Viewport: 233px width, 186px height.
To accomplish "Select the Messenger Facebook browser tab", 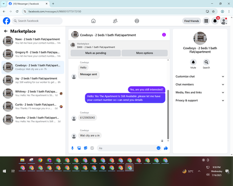I will [28, 4].
